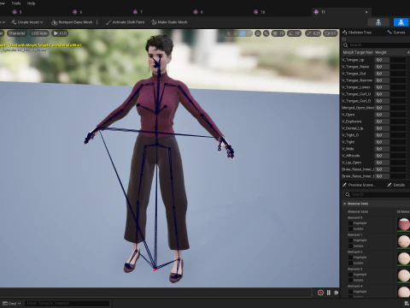Screen dimensions: 410x308
Task: Click the record animation button
Action: (320, 293)
